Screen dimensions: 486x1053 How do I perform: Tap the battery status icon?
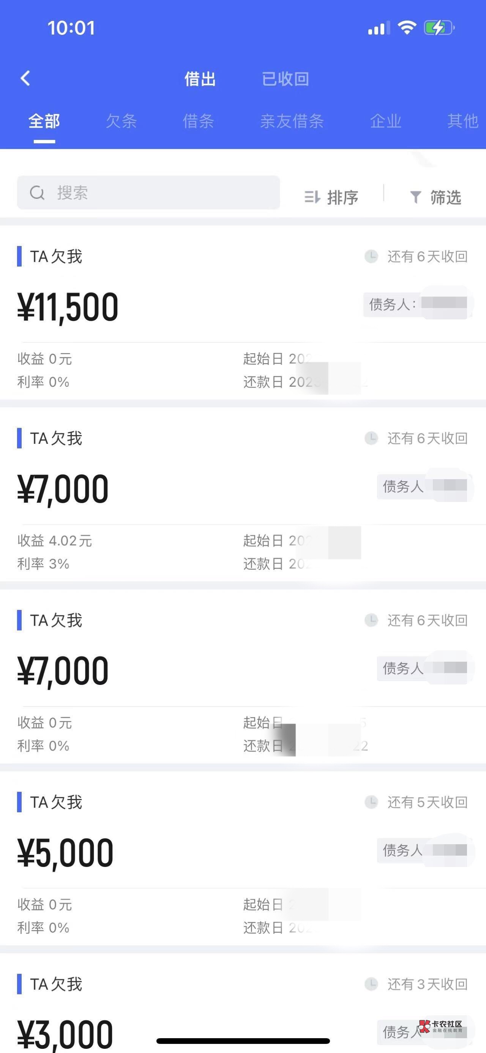(439, 28)
